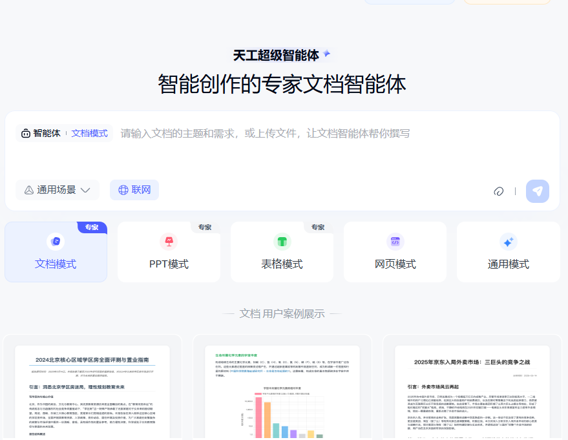Select the PPT模式 tab card

(169, 252)
